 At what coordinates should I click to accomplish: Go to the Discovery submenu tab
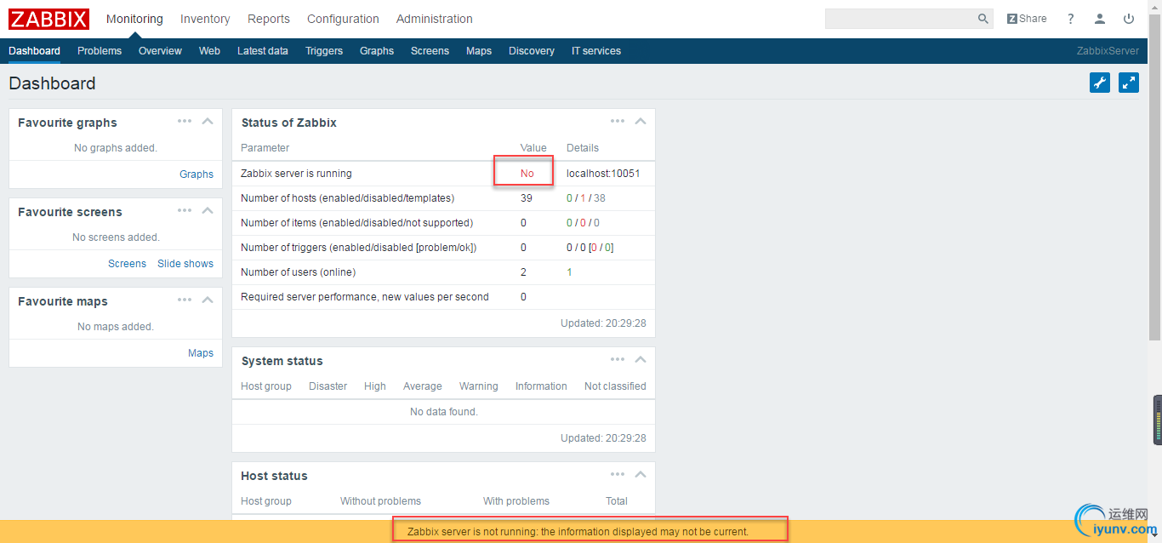tap(532, 51)
